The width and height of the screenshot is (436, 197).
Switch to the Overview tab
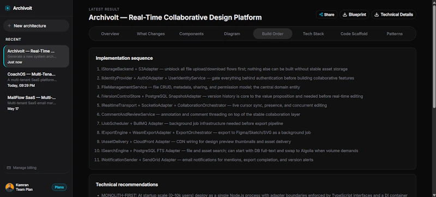click(x=110, y=34)
